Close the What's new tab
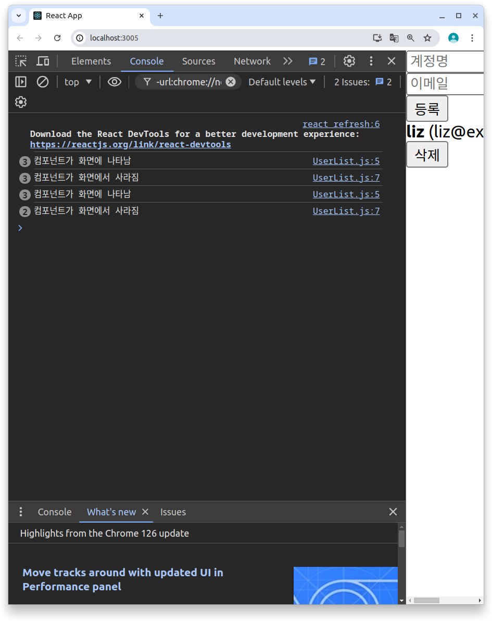 coord(145,512)
